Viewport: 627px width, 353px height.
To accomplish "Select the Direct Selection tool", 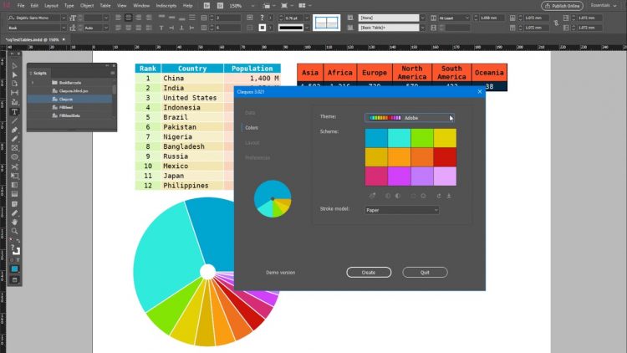I will (15, 74).
